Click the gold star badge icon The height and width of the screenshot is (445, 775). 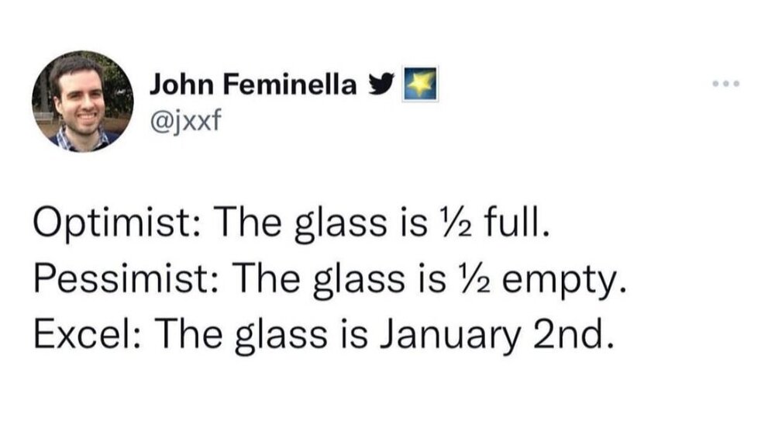tap(419, 84)
